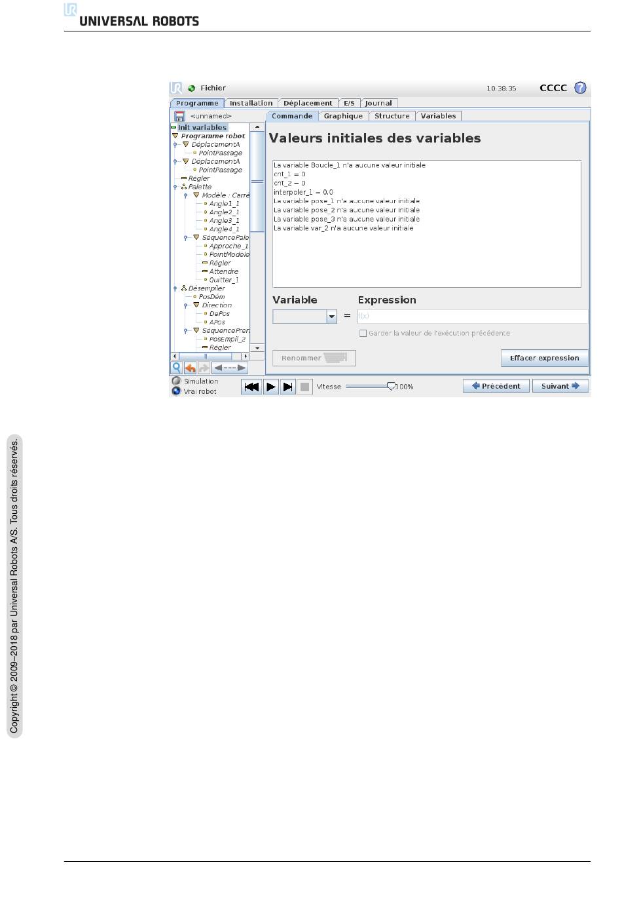Viewport: 622px width, 909px height.
Task: Check 'Garder la valeur de l'exécution précédente'
Action: tap(363, 334)
